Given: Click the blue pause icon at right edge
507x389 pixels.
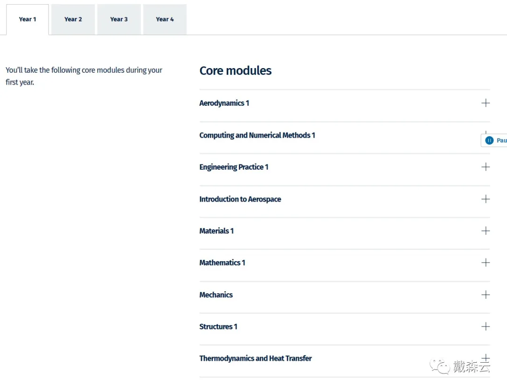Looking at the screenshot, I should click(489, 140).
